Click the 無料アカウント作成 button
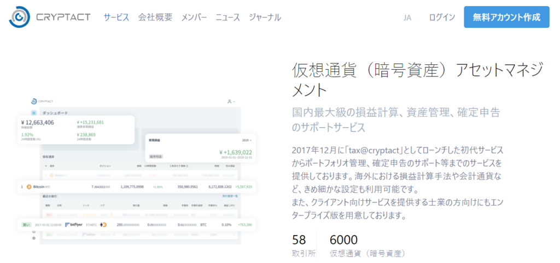The width and height of the screenshot is (560, 263). [x=506, y=17]
